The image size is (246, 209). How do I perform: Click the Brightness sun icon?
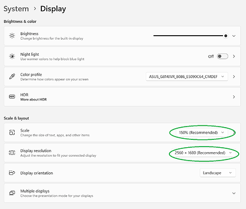click(12, 36)
